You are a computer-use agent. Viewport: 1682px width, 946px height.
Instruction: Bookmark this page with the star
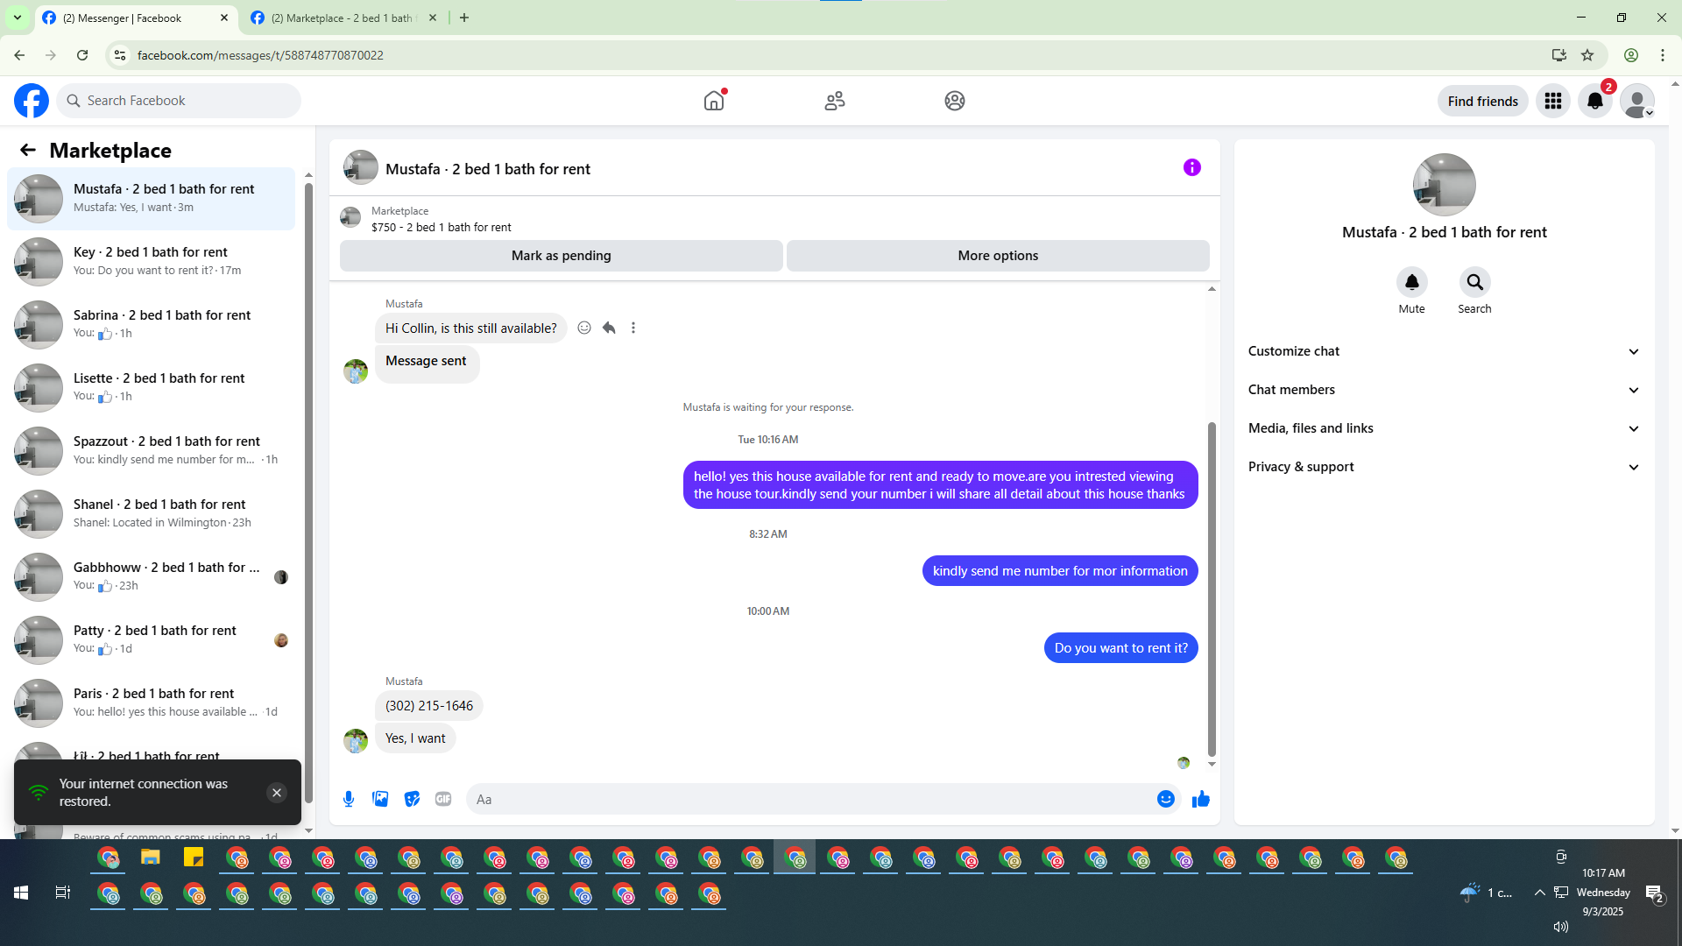(1587, 55)
